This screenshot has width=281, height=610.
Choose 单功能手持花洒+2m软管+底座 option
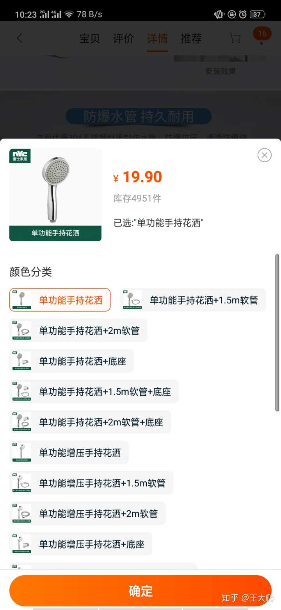pyautogui.click(x=90, y=422)
